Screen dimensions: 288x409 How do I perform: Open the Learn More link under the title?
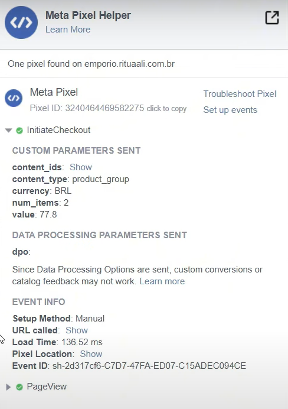68,30
